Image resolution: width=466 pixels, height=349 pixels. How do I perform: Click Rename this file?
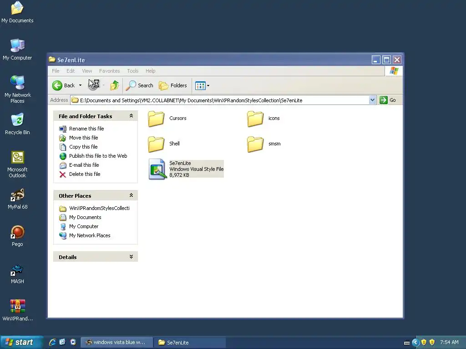point(86,129)
